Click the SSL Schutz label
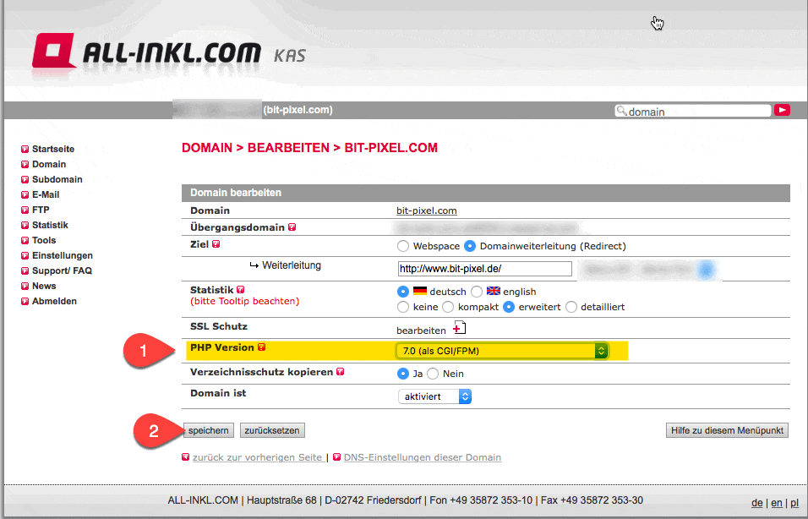The height and width of the screenshot is (519, 808). coord(219,326)
